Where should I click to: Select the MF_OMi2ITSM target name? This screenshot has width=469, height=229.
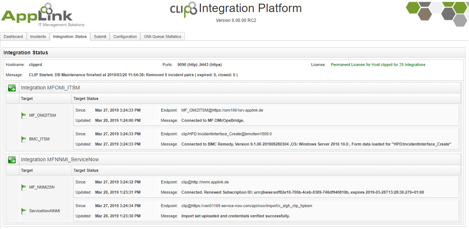coord(42,115)
